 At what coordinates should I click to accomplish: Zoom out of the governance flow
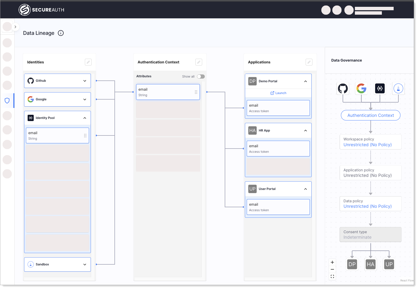point(332,269)
